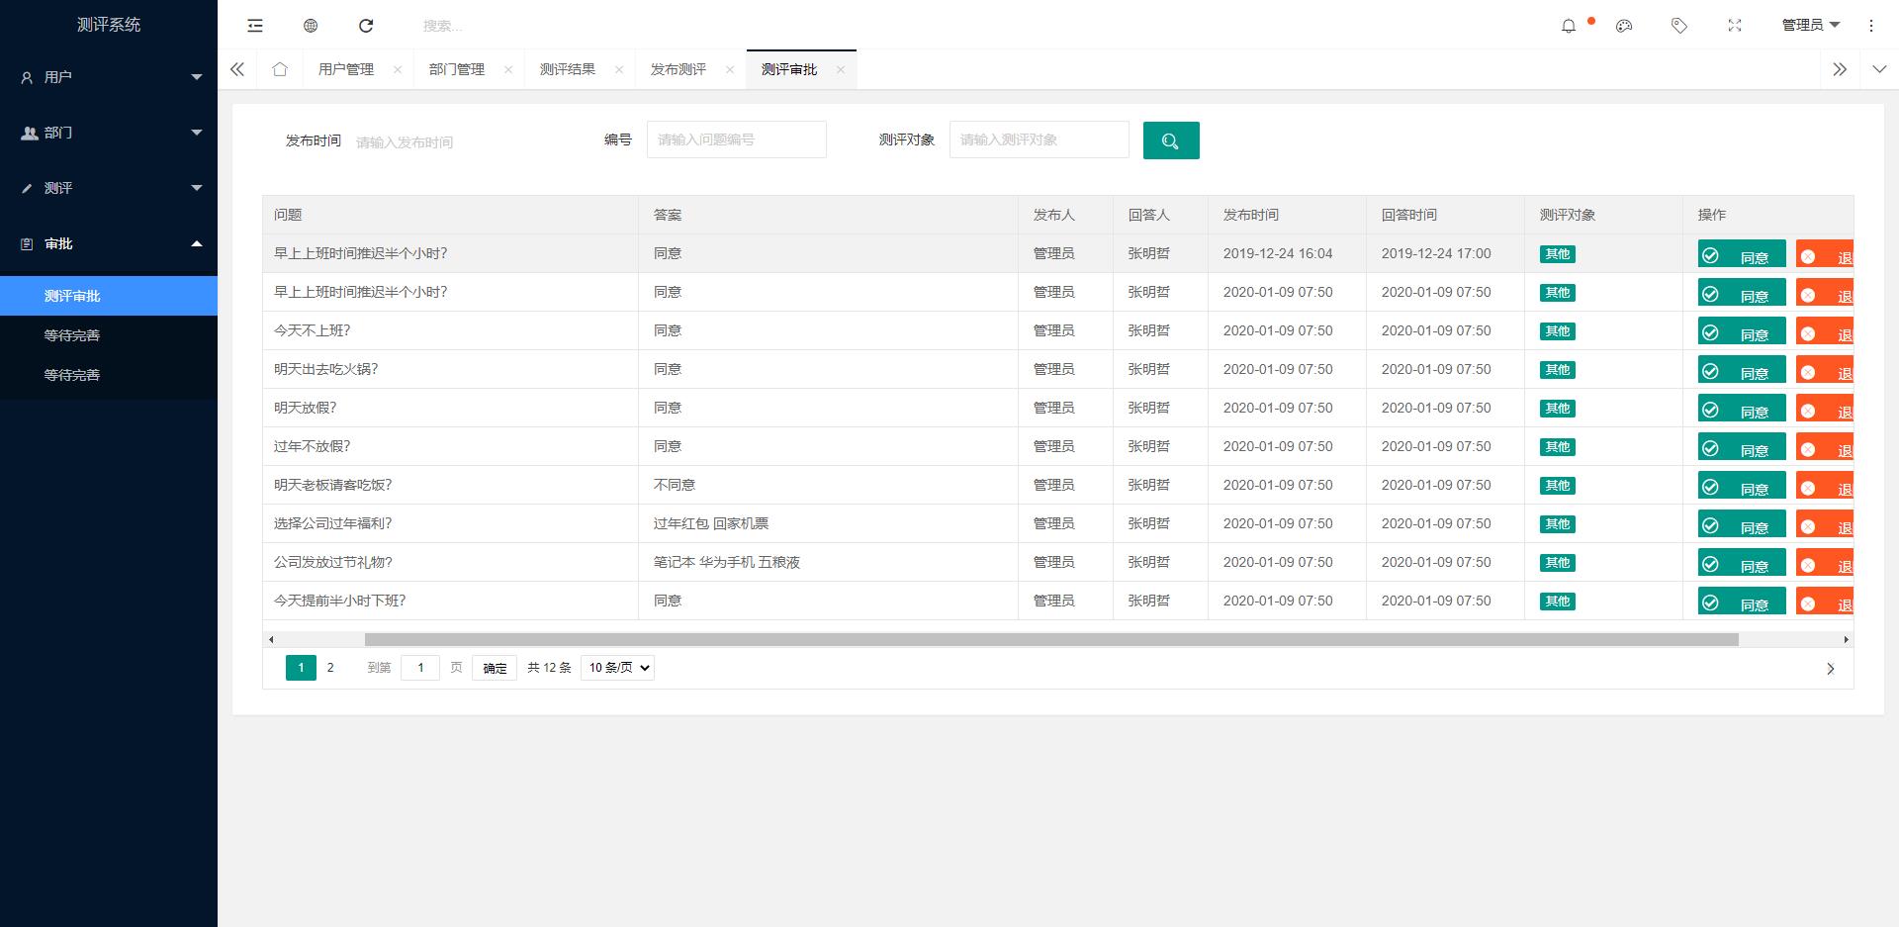Close the 部门管理 tab

click(508, 69)
